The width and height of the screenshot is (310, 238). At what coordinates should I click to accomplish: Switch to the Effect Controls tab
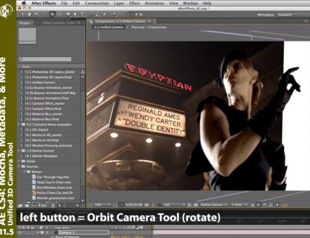click(x=58, y=23)
